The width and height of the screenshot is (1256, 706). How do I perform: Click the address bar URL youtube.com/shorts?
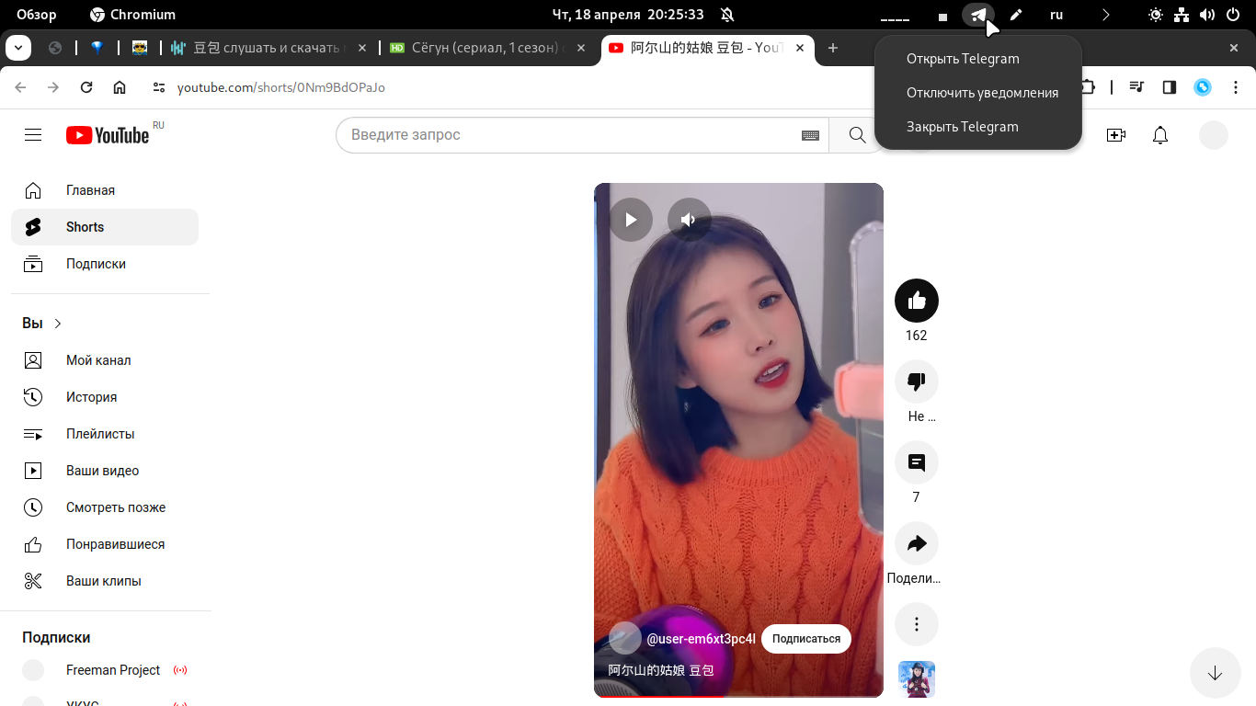(x=281, y=87)
